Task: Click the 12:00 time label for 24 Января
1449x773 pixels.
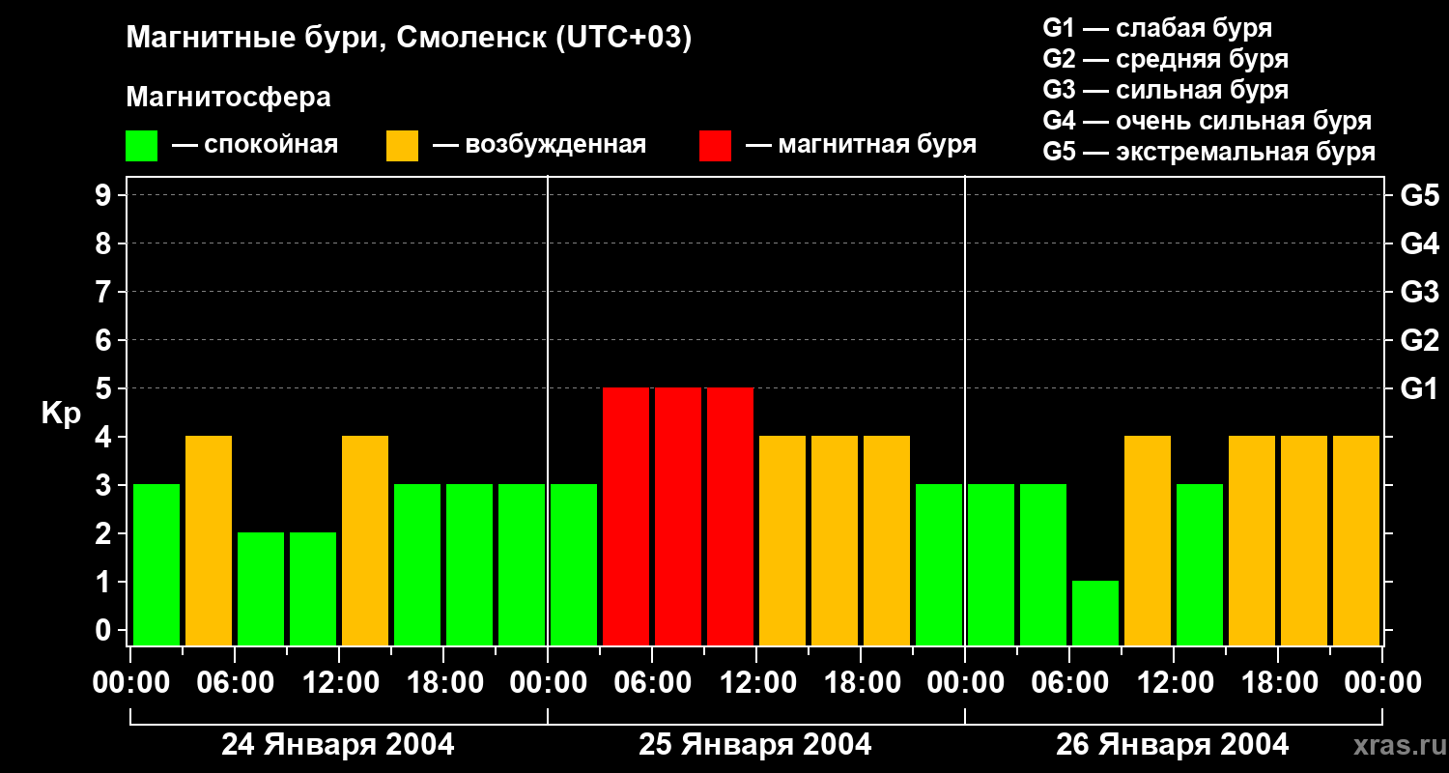Action: (x=339, y=683)
